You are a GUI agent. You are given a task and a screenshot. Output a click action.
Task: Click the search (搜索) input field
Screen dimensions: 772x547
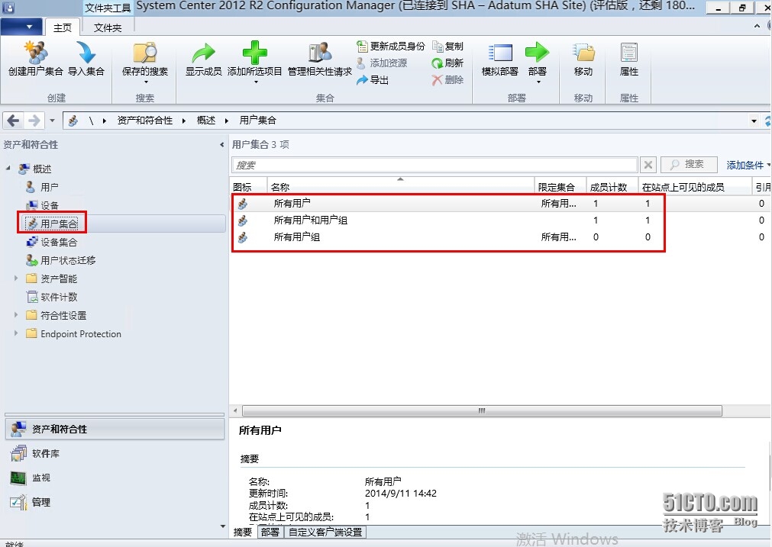point(434,165)
